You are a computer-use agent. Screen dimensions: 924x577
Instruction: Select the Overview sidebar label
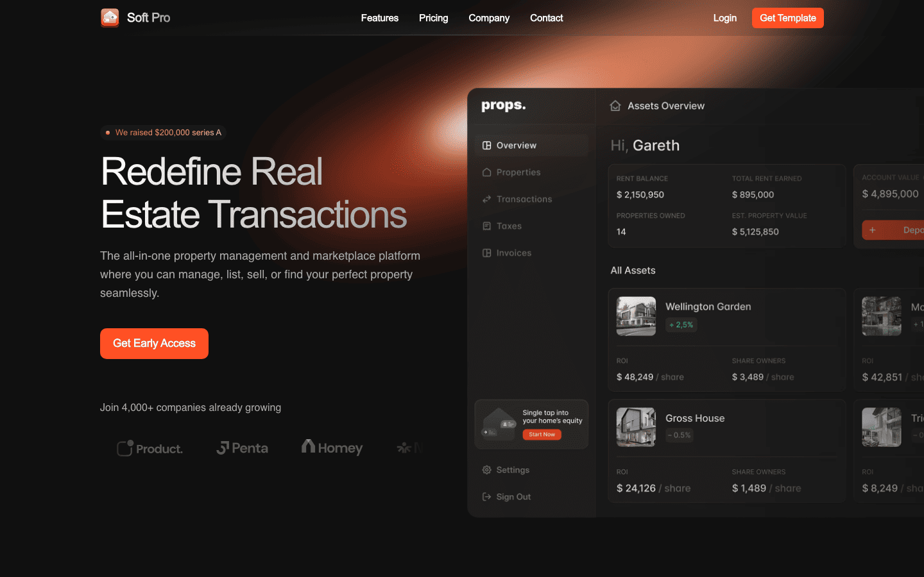[x=517, y=146]
